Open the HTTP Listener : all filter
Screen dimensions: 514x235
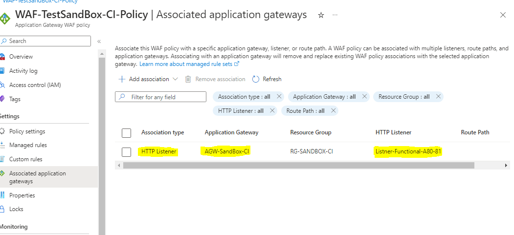pyautogui.click(x=241, y=110)
